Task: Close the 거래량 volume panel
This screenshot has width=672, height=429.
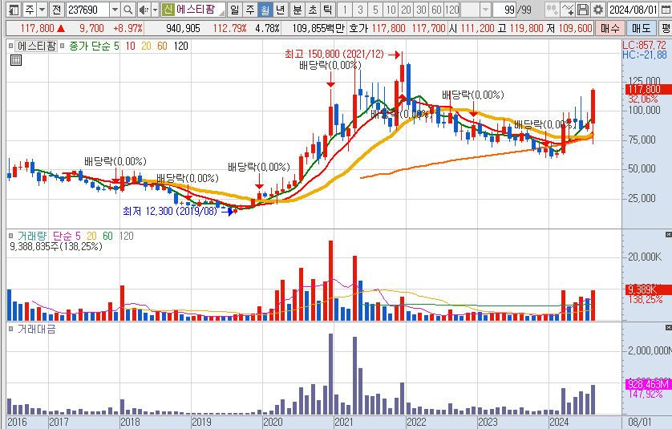Action: click(x=667, y=235)
